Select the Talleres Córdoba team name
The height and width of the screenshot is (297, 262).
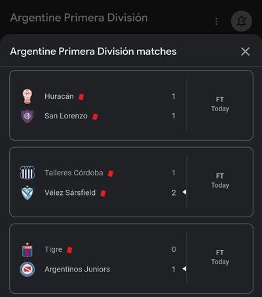click(x=74, y=173)
